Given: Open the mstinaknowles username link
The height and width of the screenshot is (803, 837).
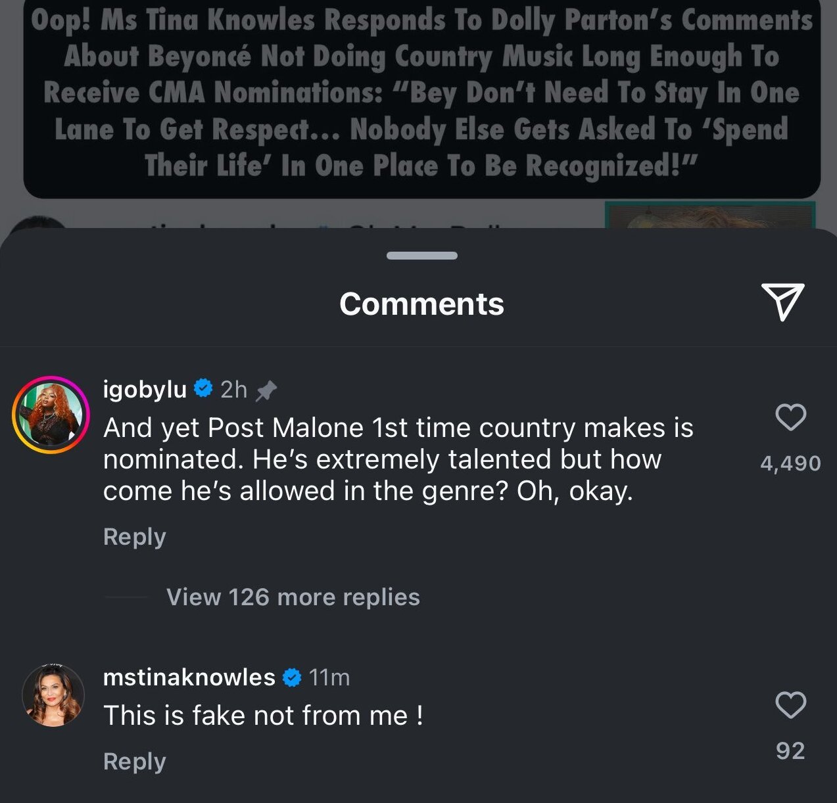Looking at the screenshot, I should 189,677.
